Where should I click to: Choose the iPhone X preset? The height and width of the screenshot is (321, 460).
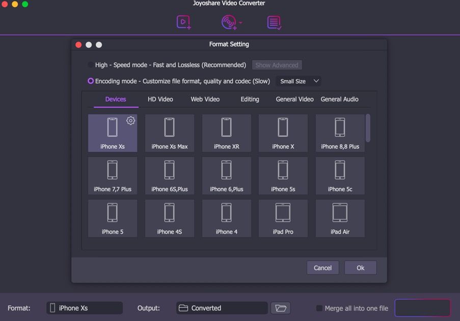283,133
